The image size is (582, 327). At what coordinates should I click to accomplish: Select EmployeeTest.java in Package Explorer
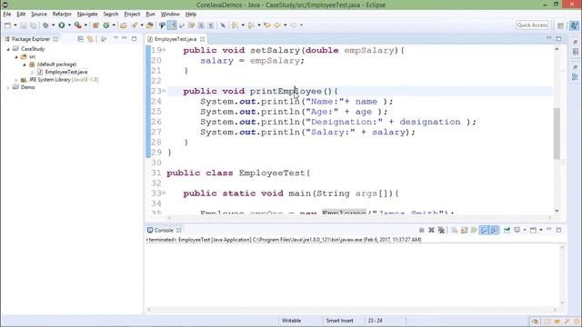coord(66,72)
